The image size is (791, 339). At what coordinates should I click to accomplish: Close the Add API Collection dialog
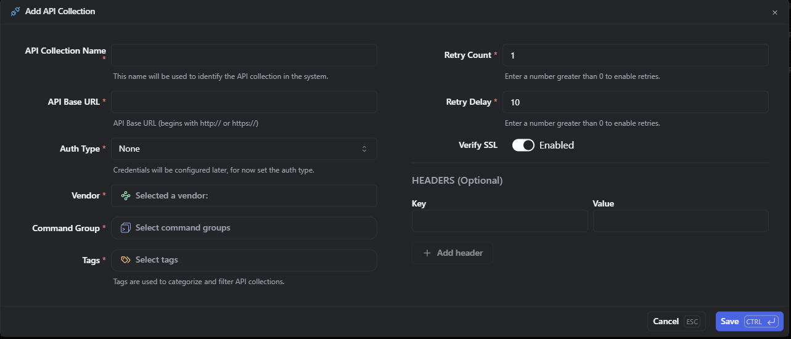tap(775, 12)
